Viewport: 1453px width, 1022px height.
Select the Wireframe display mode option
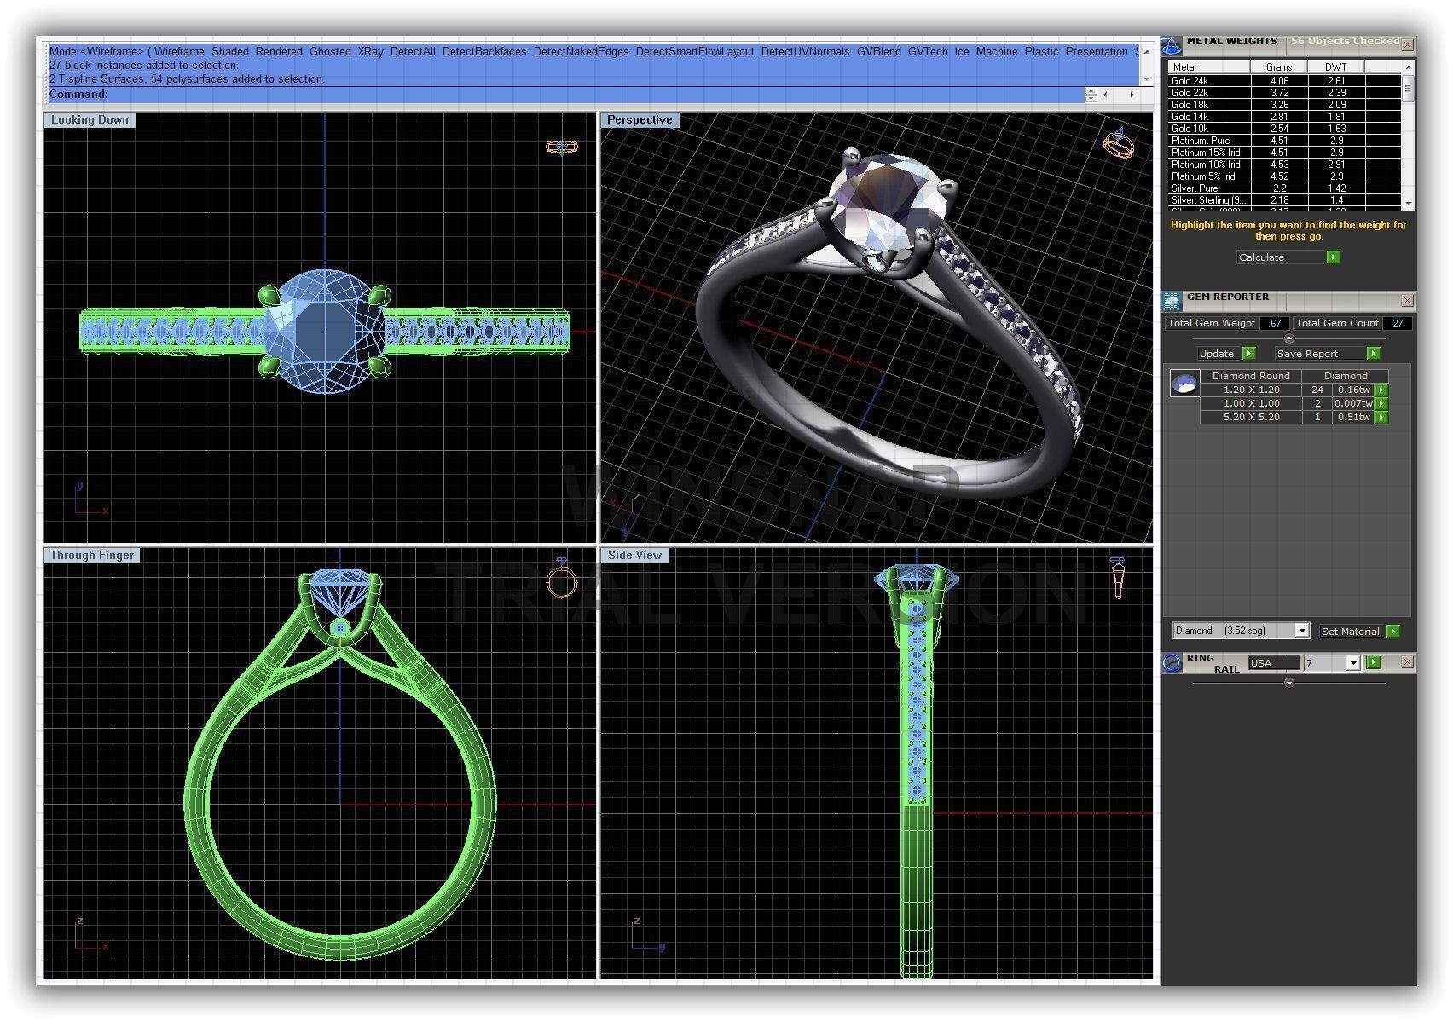coord(179,51)
